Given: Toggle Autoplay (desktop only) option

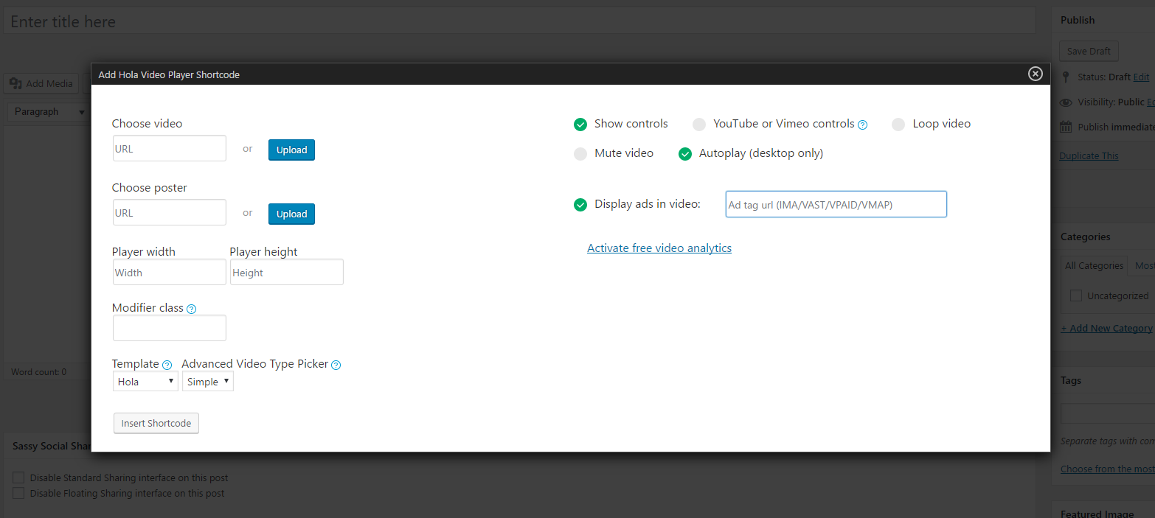Looking at the screenshot, I should pyautogui.click(x=685, y=153).
